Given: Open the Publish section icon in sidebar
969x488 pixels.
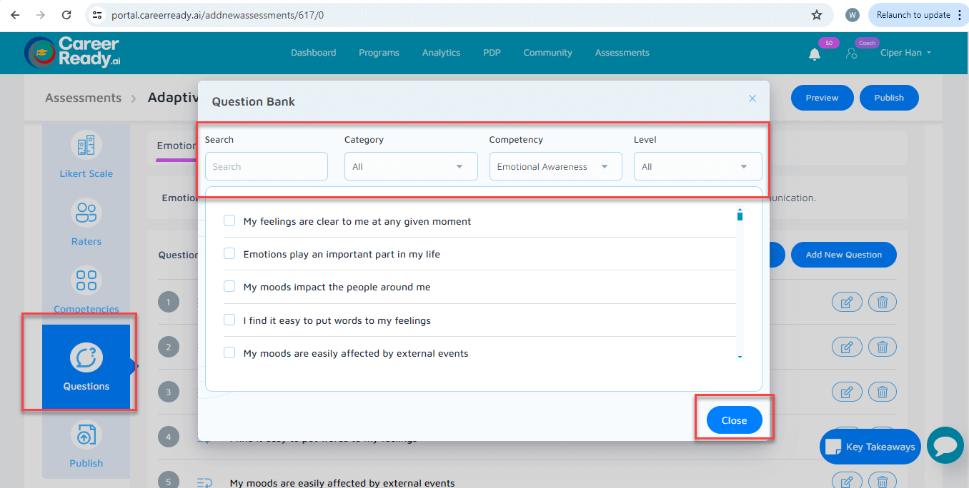Looking at the screenshot, I should tap(86, 434).
